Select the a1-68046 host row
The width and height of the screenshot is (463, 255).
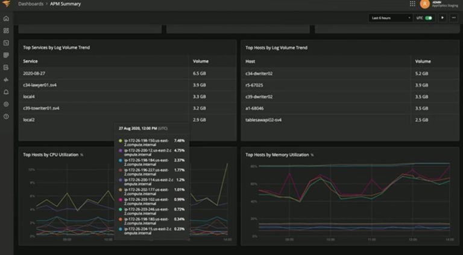coord(350,108)
